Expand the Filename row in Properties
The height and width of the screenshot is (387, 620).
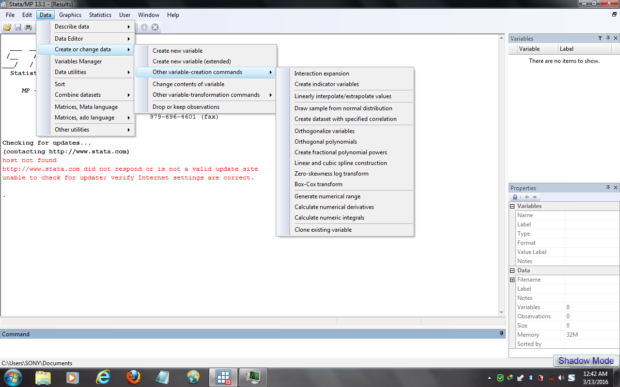pyautogui.click(x=512, y=280)
